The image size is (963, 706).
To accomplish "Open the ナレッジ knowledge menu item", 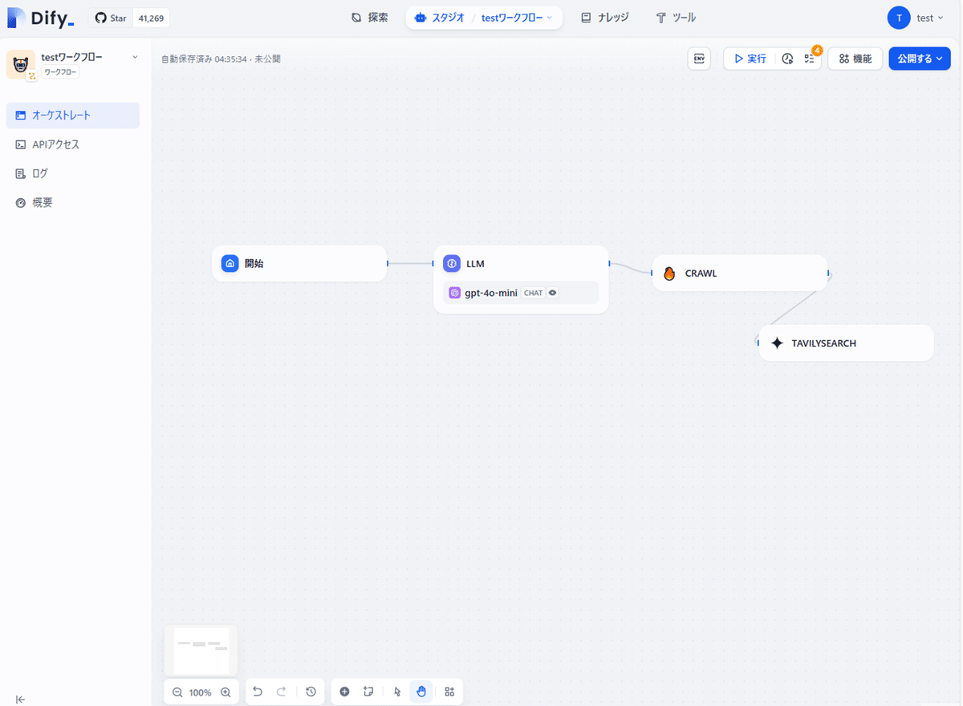I will tap(604, 17).
